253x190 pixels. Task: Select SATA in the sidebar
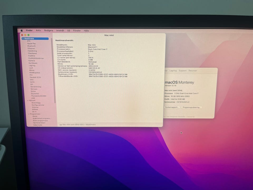tap(32, 82)
